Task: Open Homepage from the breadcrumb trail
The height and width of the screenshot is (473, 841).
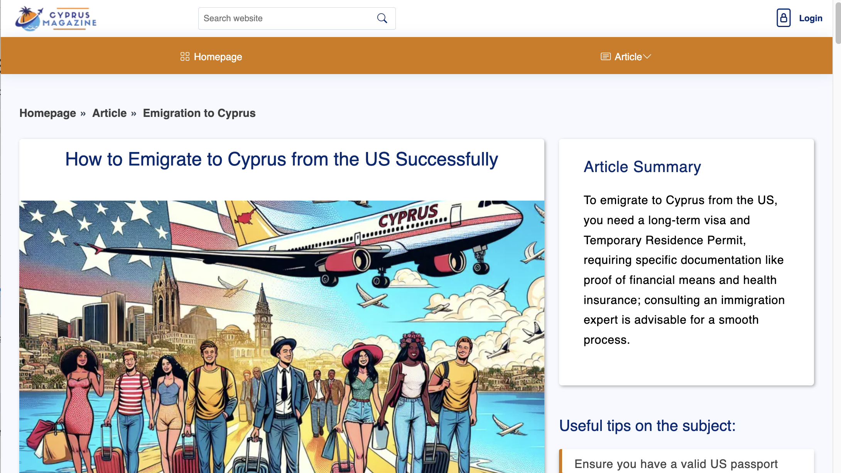Action: pyautogui.click(x=47, y=113)
